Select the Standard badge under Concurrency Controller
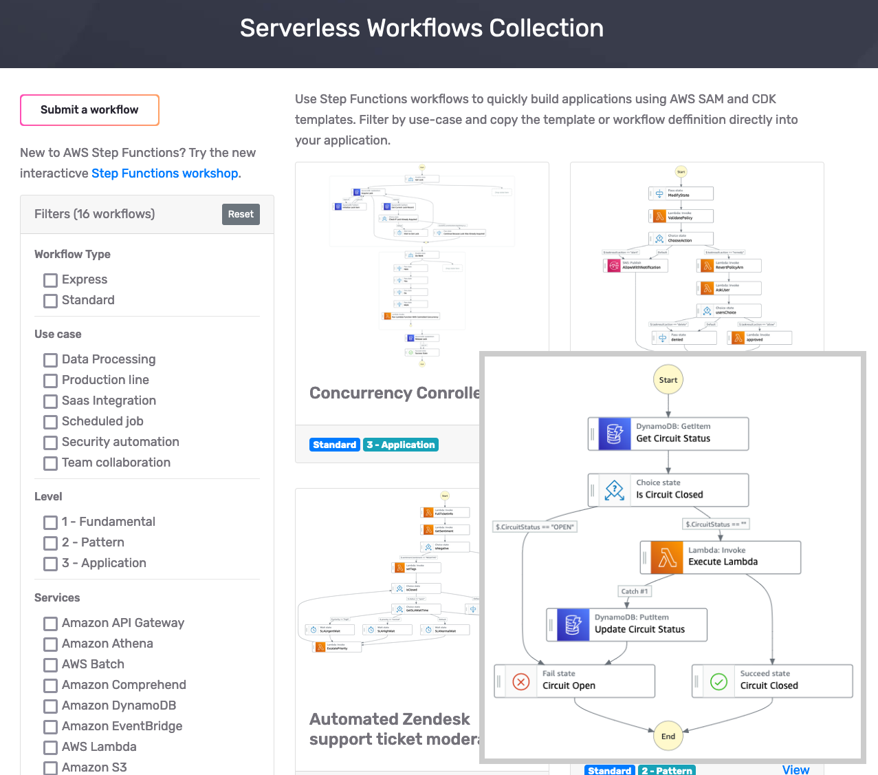 [x=335, y=445]
